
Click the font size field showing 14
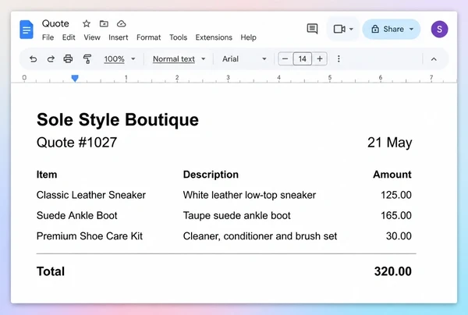coord(303,58)
